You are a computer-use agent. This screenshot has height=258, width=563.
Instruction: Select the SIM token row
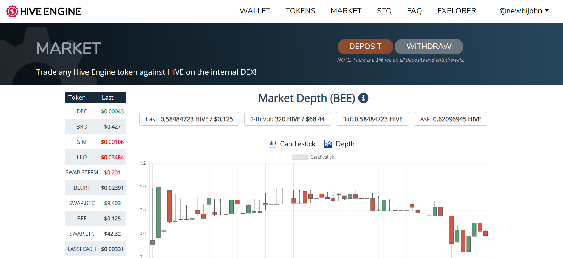pyautogui.click(x=95, y=142)
